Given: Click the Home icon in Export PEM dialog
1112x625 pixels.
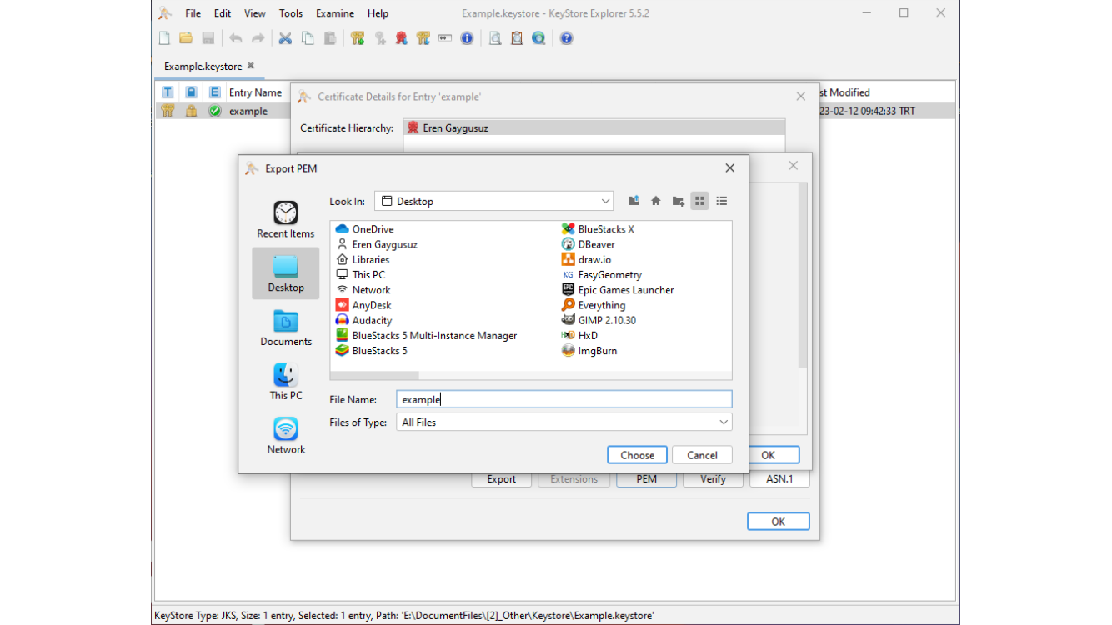Looking at the screenshot, I should tap(656, 201).
